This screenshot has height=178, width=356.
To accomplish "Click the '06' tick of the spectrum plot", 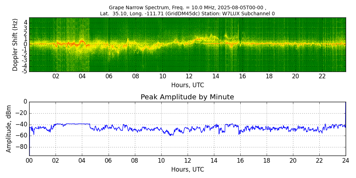I will click(x=109, y=76).
